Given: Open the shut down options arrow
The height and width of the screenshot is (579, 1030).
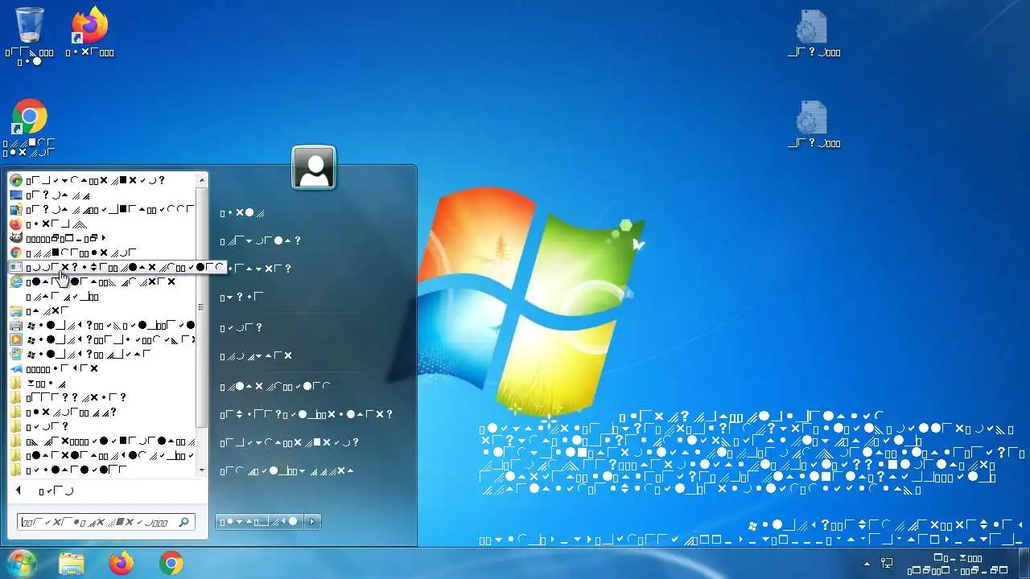Looking at the screenshot, I should (x=313, y=522).
